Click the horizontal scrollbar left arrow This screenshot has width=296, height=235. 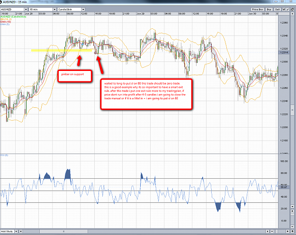pos(21,231)
